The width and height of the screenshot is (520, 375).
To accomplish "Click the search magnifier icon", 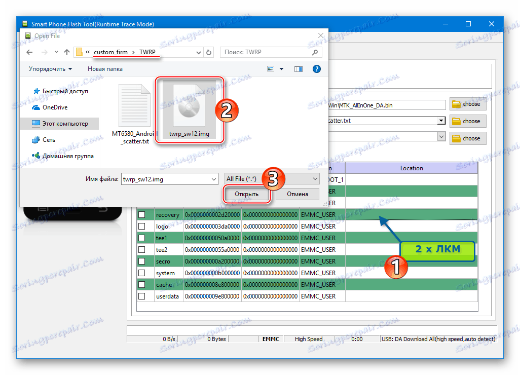I will click(x=315, y=52).
